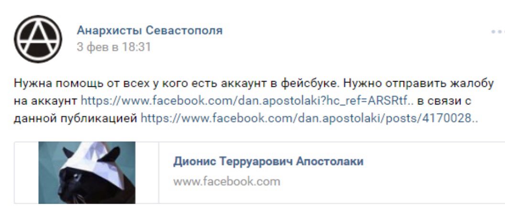Open the Анархисты Севастополя group page
This screenshot has height=207, width=505.
149,31
